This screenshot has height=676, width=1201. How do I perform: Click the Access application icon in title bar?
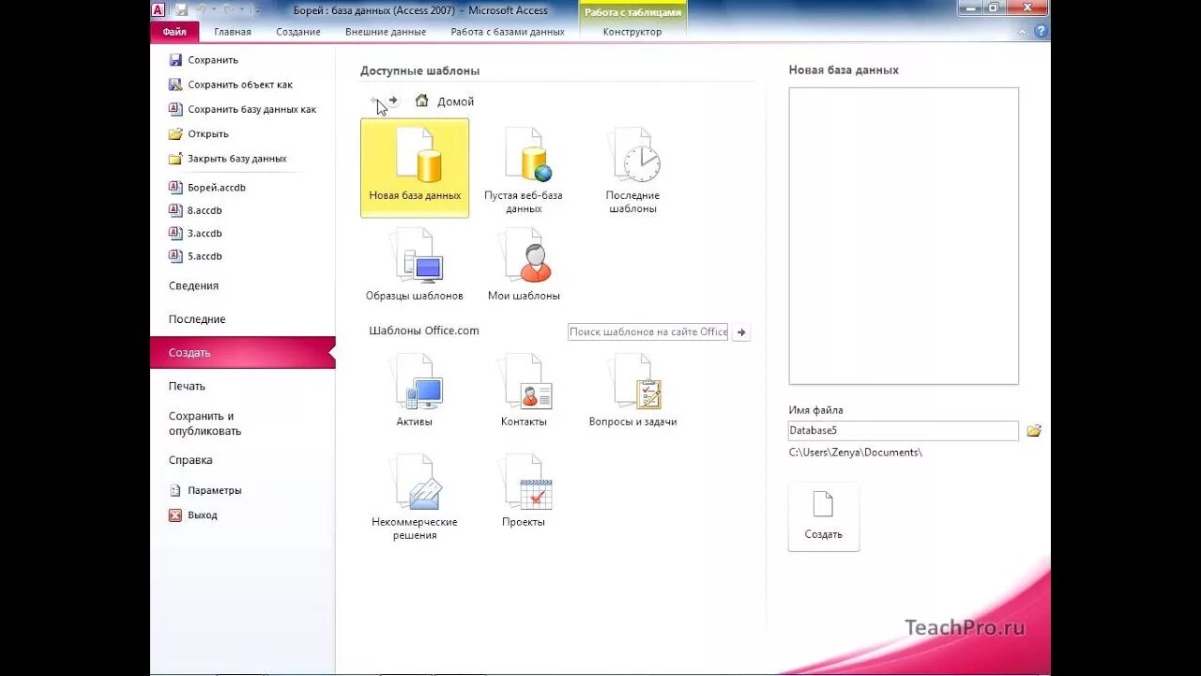158,9
